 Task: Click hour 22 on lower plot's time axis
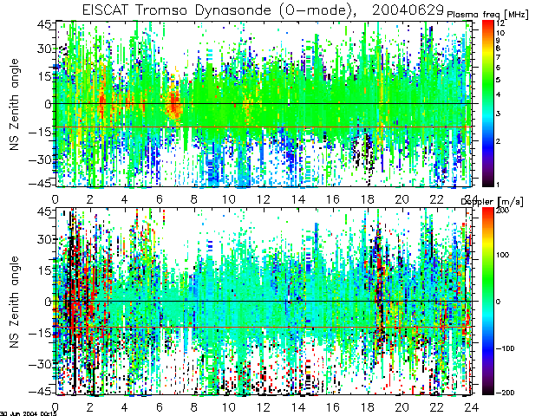pos(437,407)
